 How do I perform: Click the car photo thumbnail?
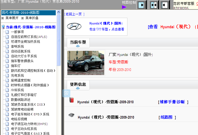pyautogui.click(x=86, y=63)
